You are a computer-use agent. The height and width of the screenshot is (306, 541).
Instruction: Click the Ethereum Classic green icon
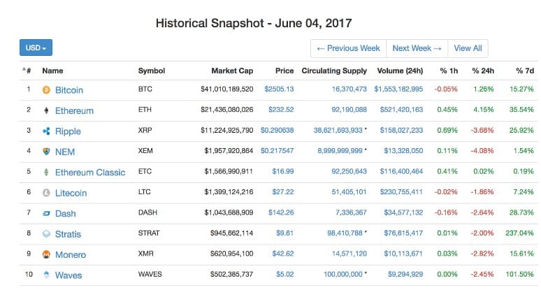coord(46,172)
